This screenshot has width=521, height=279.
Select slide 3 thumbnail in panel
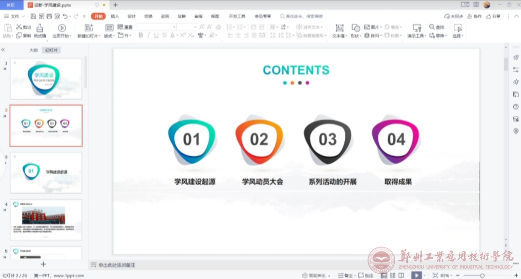(x=46, y=172)
